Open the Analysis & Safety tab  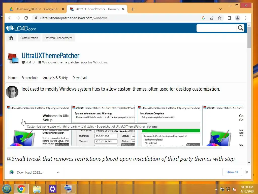(55, 78)
